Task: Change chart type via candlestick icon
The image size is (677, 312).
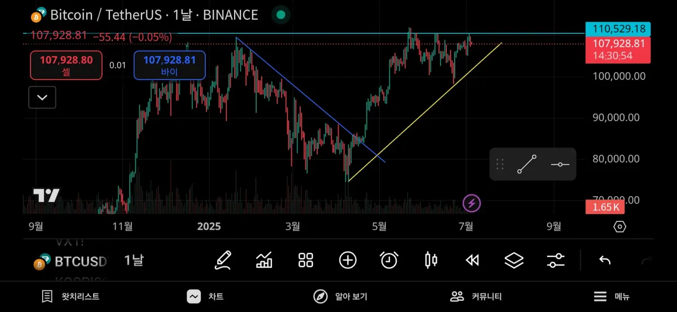Action: click(x=430, y=260)
